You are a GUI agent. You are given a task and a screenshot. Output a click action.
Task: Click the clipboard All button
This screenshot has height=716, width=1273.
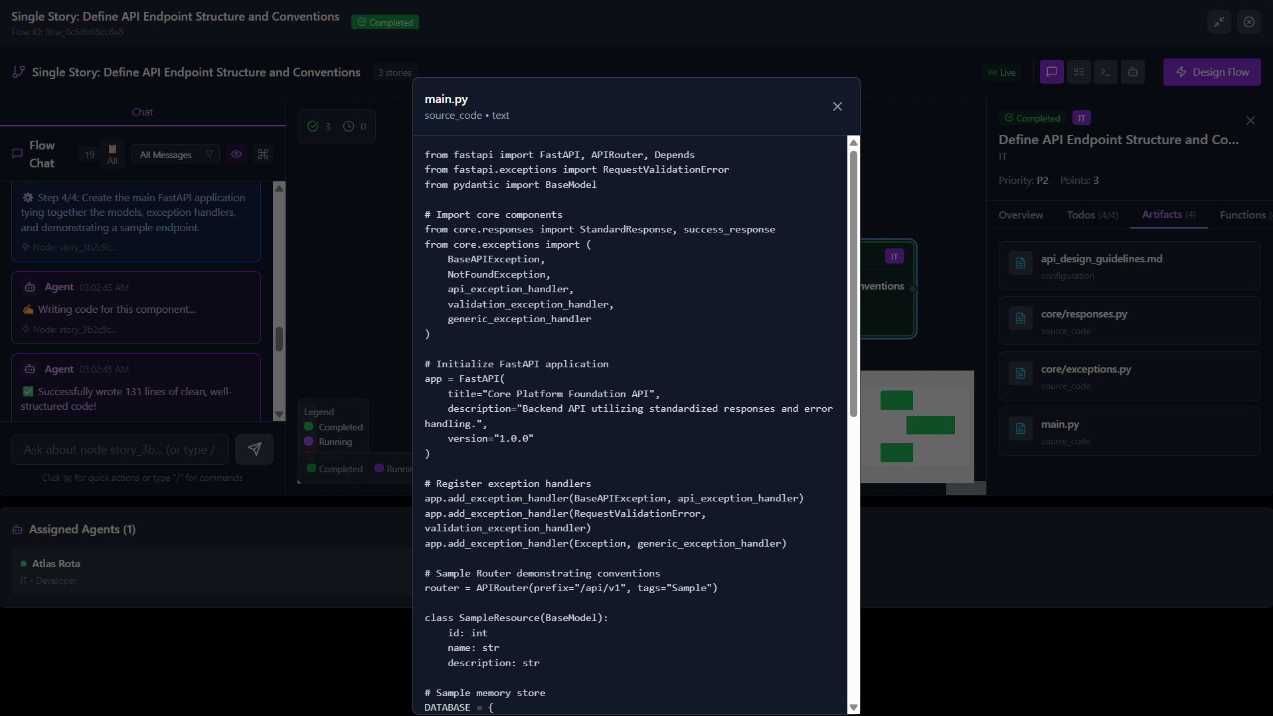pyautogui.click(x=112, y=154)
